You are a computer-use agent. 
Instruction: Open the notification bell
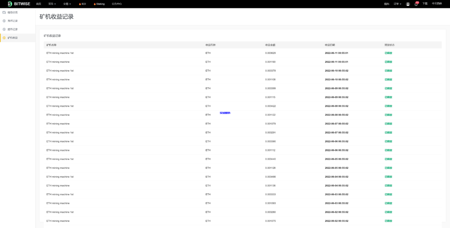point(416,4)
